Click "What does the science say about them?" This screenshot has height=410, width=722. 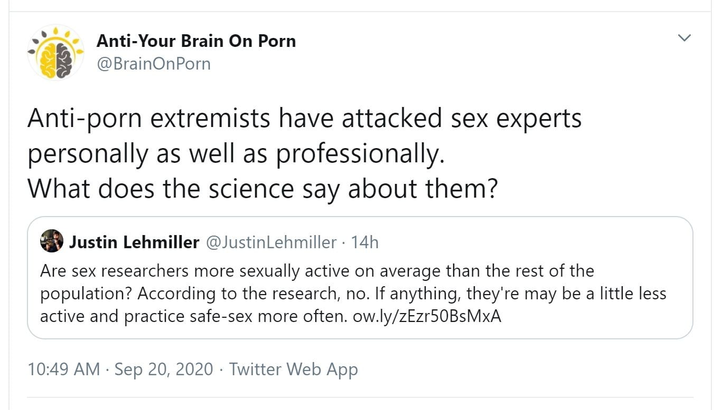coord(262,188)
